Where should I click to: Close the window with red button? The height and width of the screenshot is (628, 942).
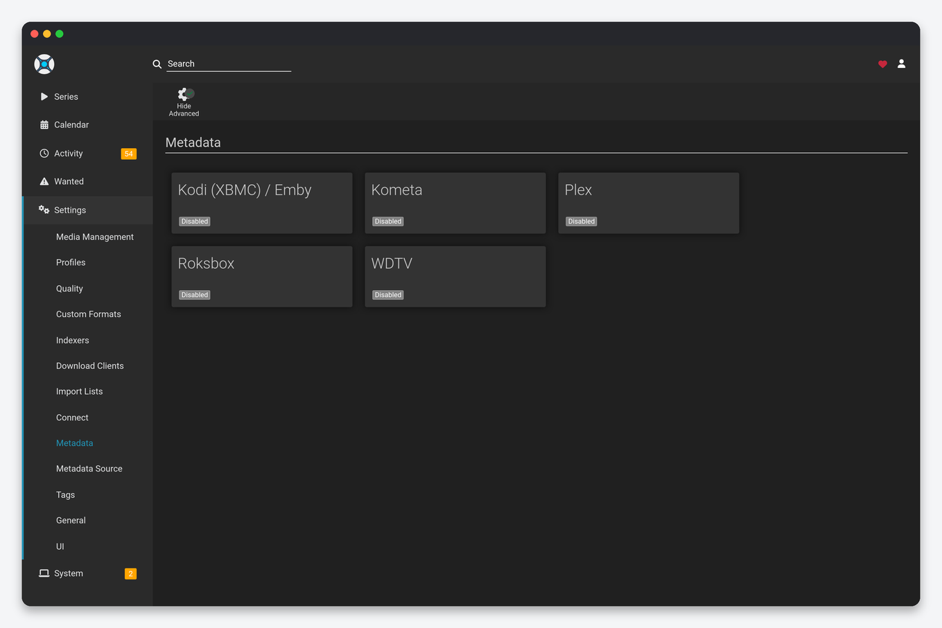(34, 34)
